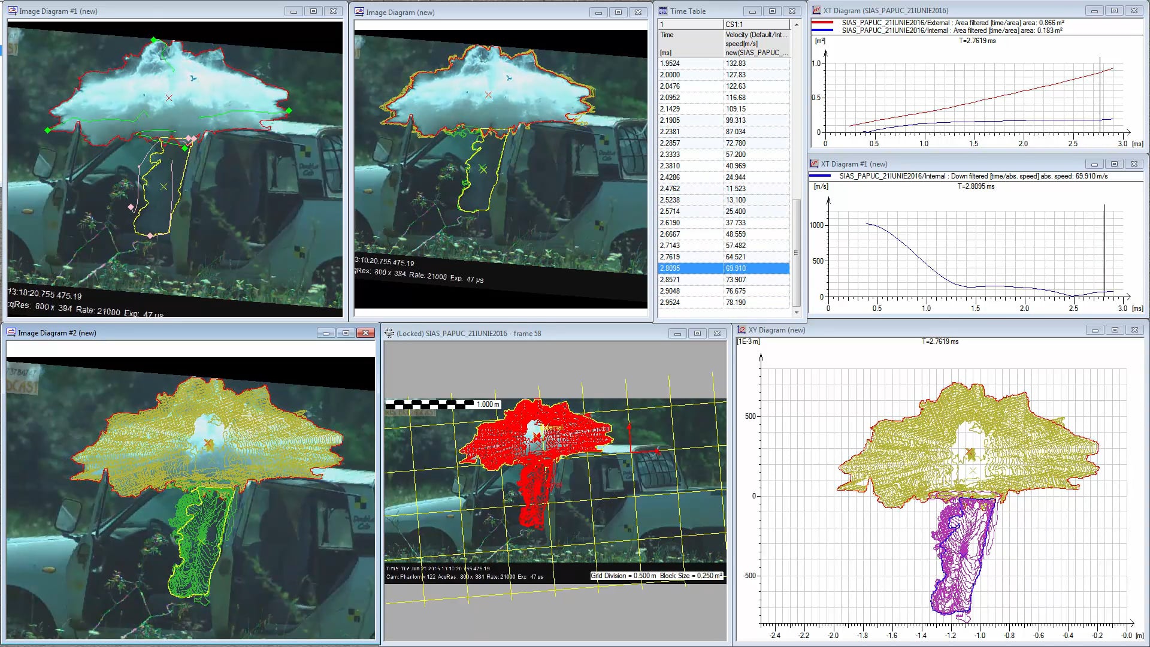Click the Velocity speed column header cell
This screenshot has height=647, width=1150.
click(756, 43)
